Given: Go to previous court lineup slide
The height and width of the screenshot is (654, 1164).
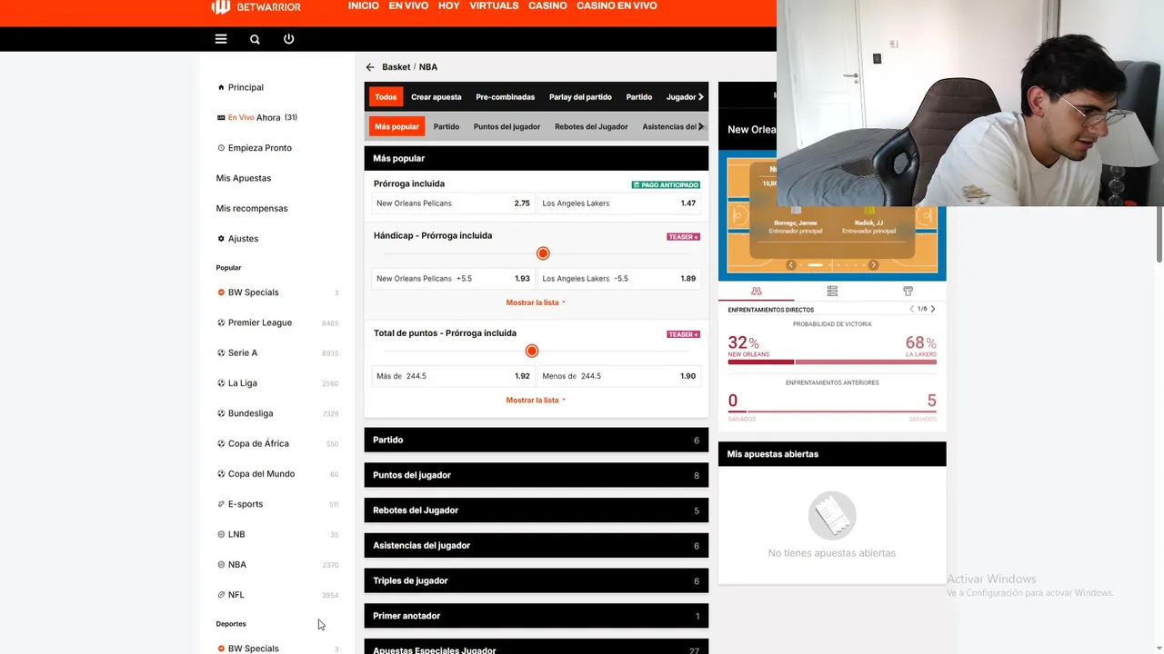Looking at the screenshot, I should 791,265.
